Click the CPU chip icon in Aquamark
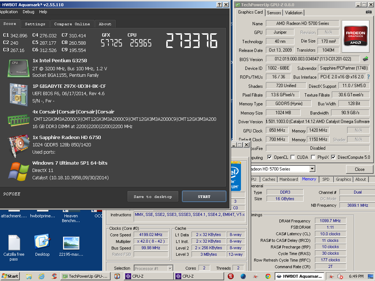The image size is (375, 281). coord(18,68)
